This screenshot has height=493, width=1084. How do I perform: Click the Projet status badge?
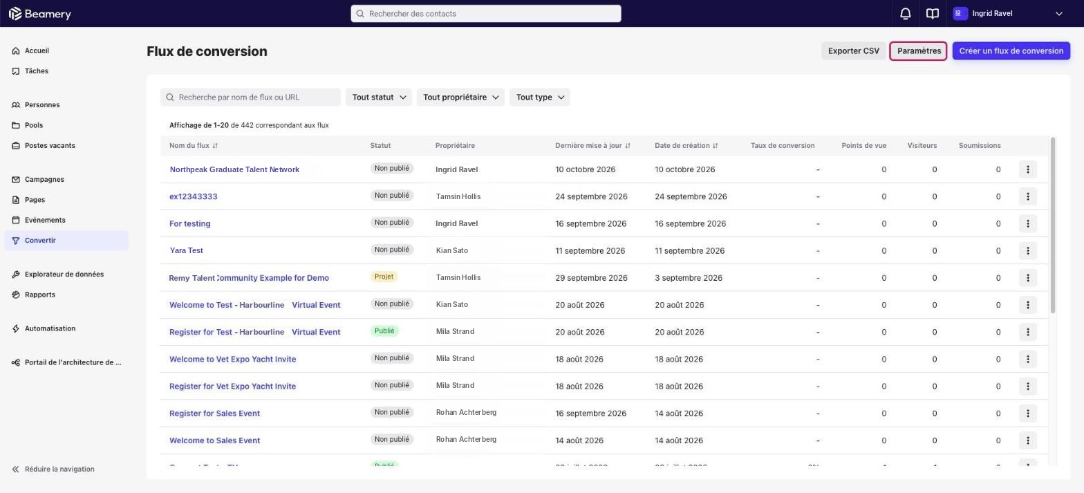coord(384,277)
